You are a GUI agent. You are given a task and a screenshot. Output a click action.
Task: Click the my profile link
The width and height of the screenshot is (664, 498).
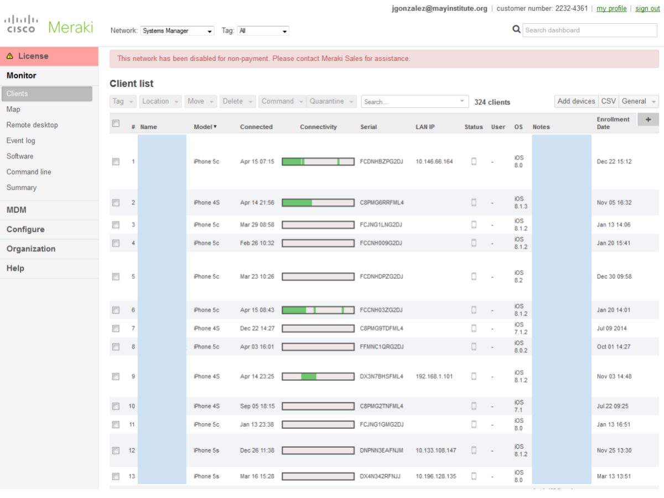pyautogui.click(x=611, y=8)
